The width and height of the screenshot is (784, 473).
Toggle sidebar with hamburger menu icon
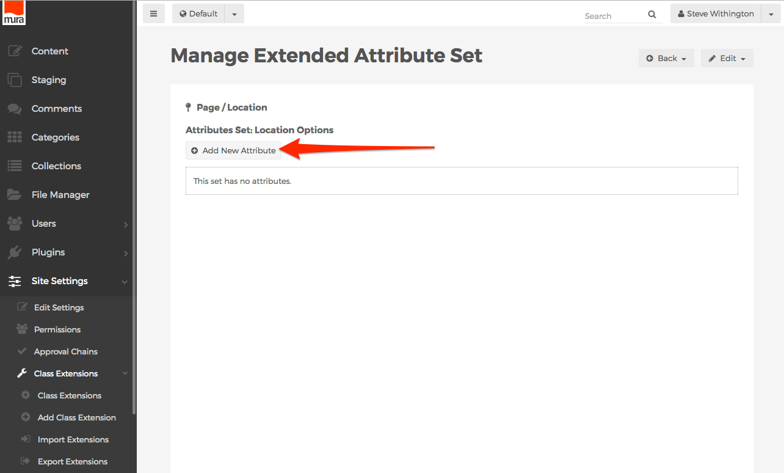[x=153, y=14]
